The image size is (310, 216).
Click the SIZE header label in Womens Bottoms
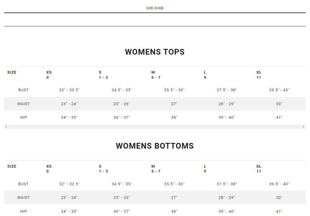(x=12, y=166)
